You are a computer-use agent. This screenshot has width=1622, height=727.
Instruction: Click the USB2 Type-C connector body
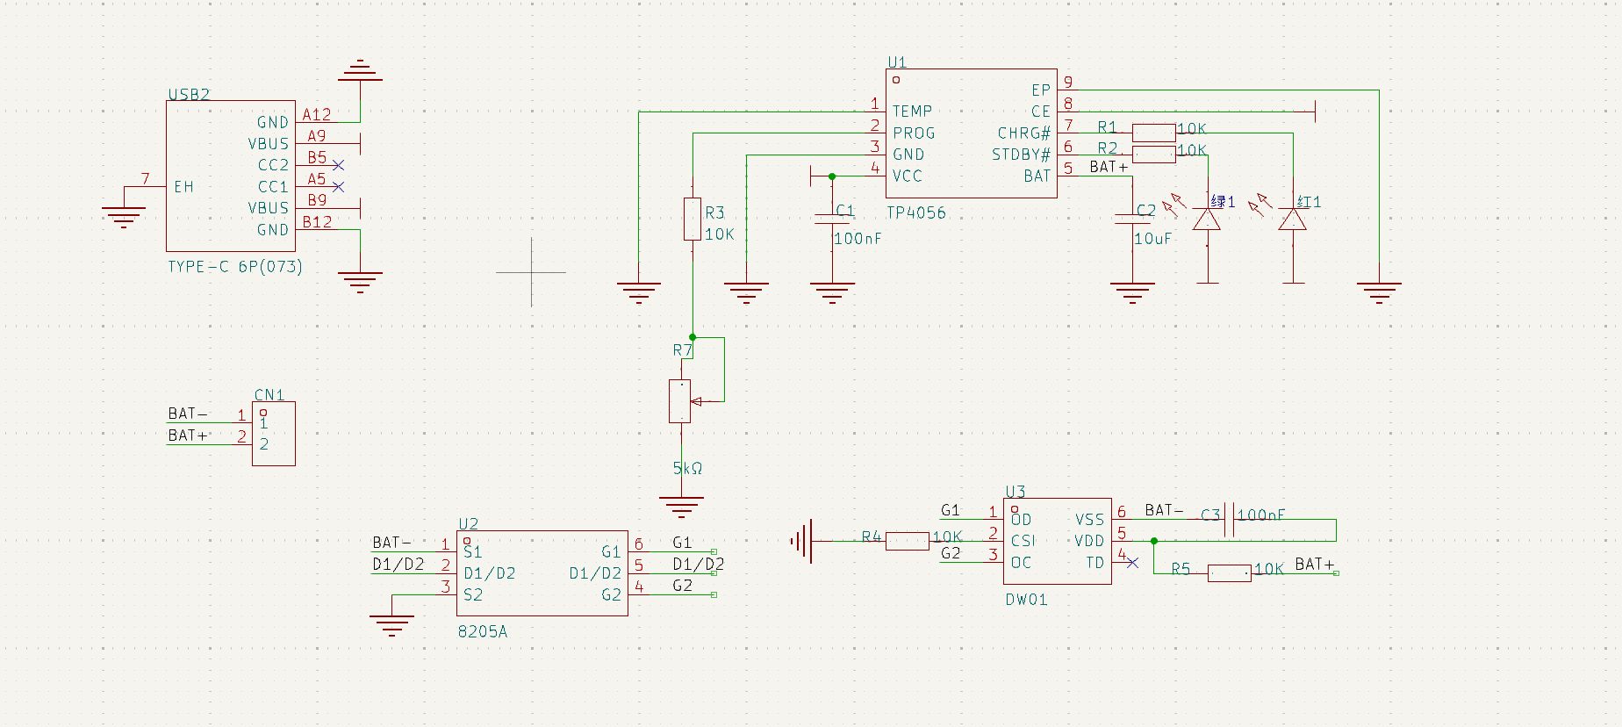230,176
